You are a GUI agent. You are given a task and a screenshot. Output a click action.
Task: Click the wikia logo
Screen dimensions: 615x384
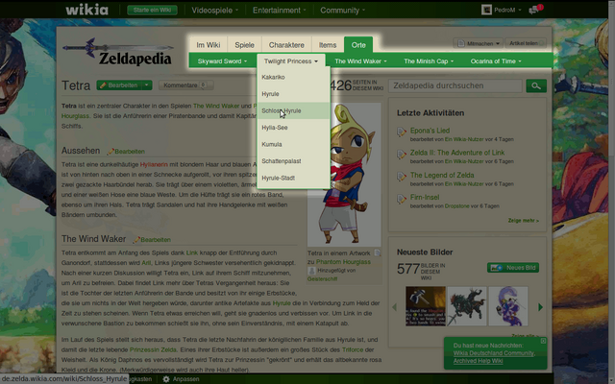coord(87,10)
